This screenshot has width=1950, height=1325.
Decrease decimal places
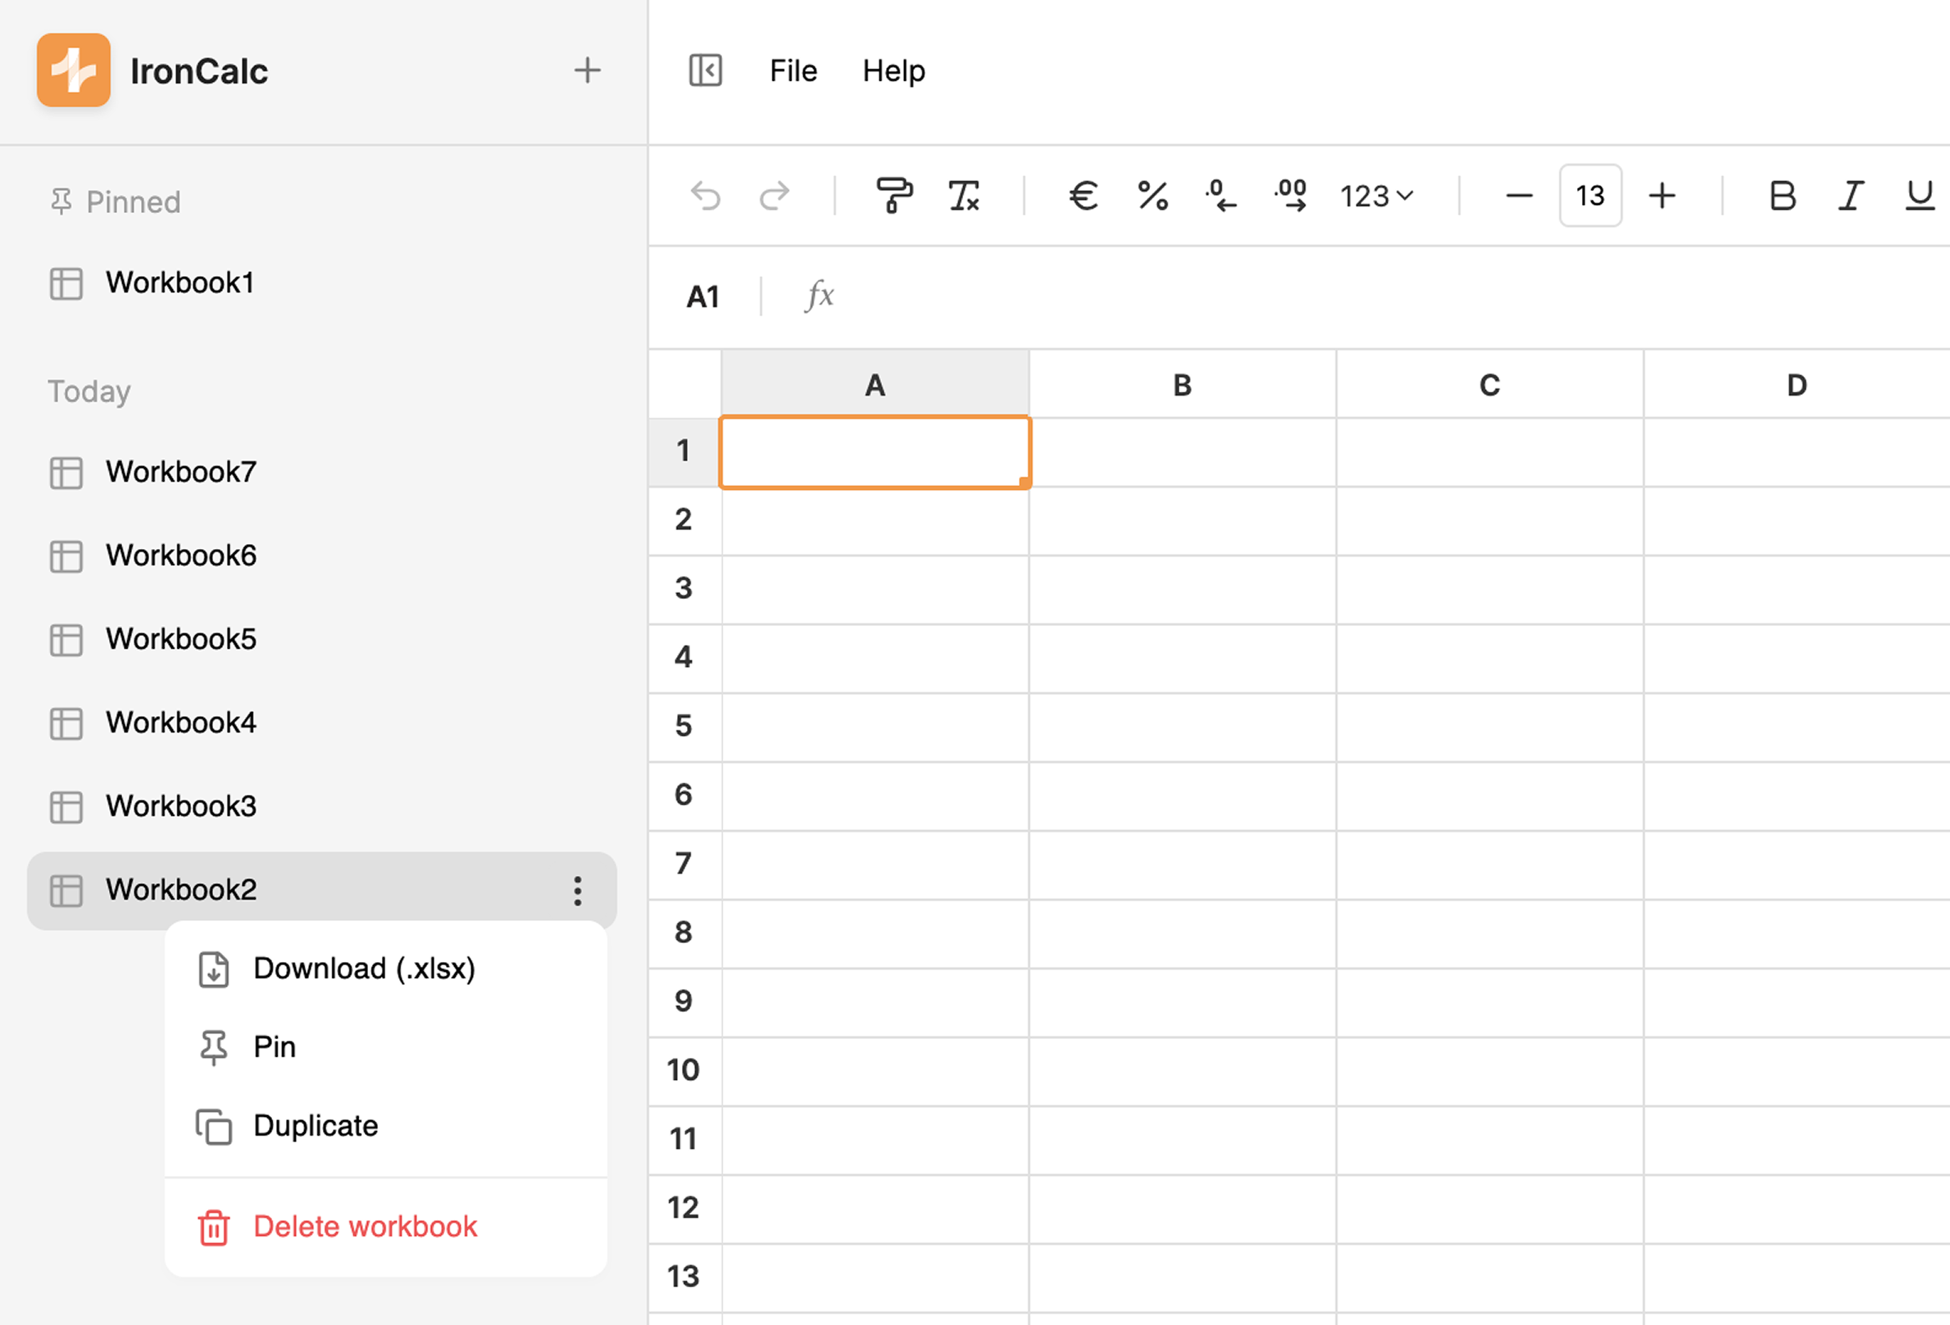pos(1220,195)
